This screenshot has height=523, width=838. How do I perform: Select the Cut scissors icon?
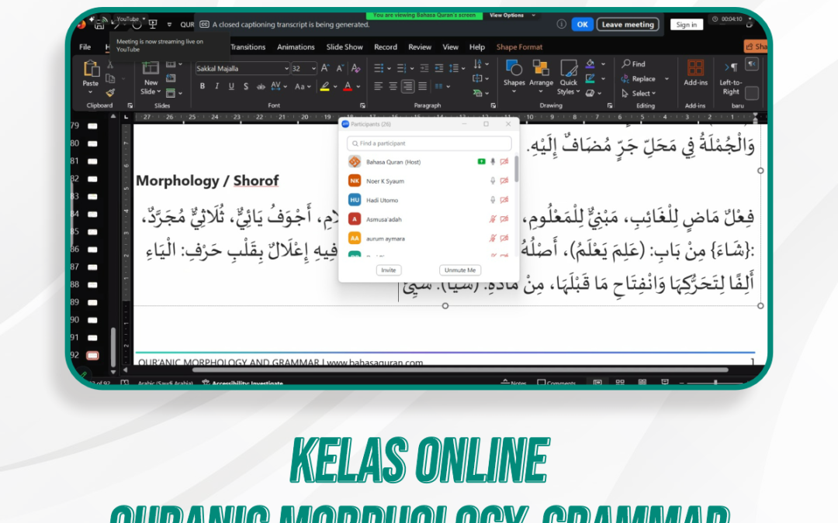point(110,64)
